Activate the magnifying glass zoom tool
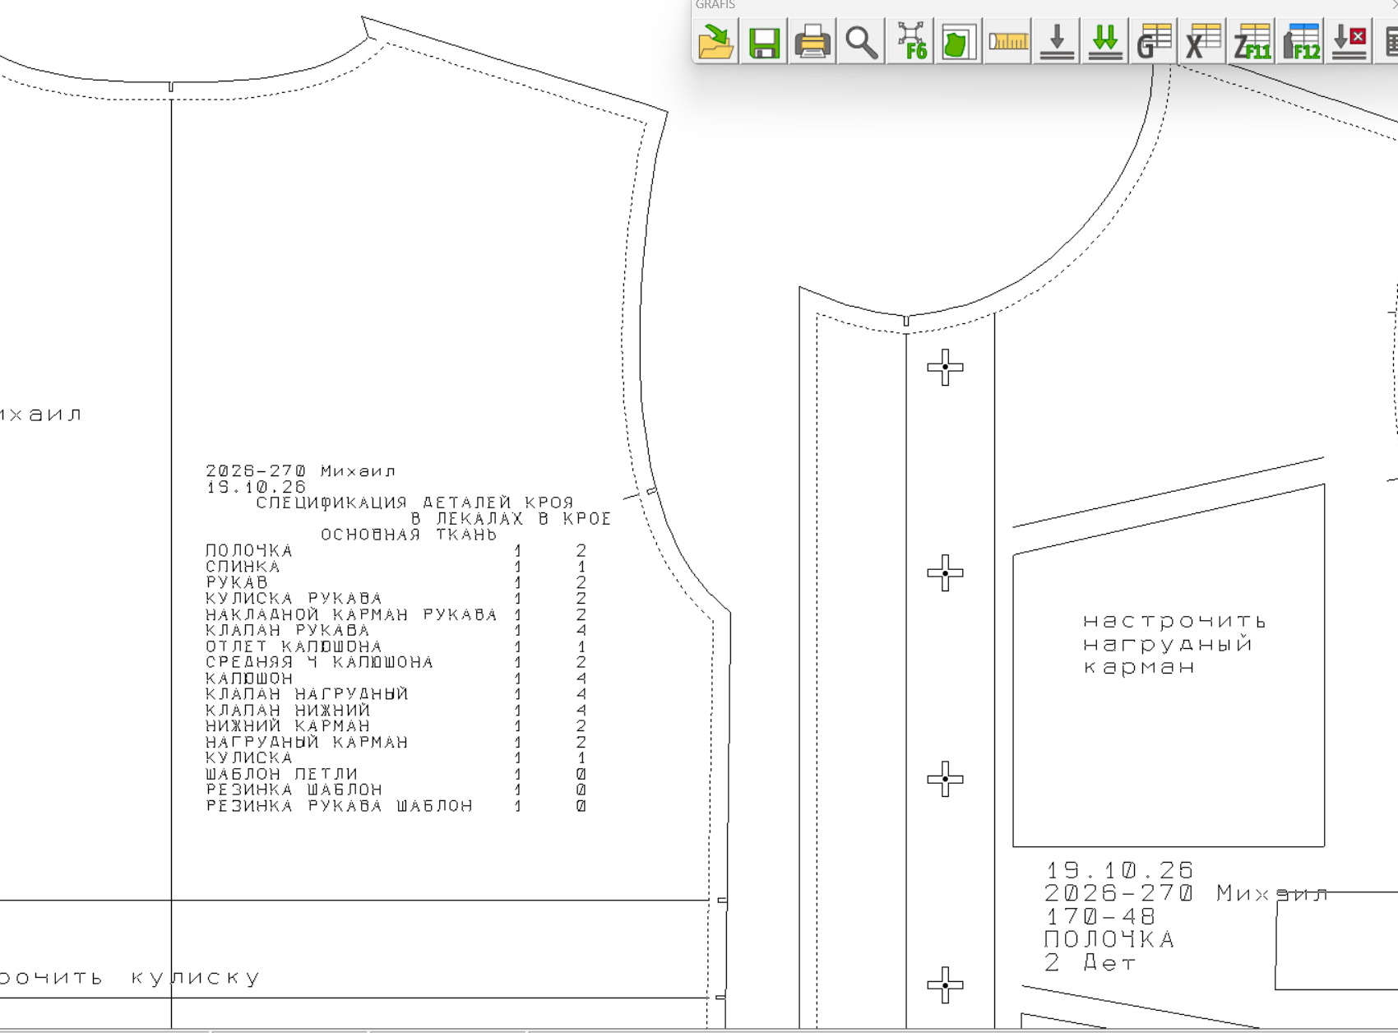The height and width of the screenshot is (1033, 1398). pyautogui.click(x=861, y=41)
